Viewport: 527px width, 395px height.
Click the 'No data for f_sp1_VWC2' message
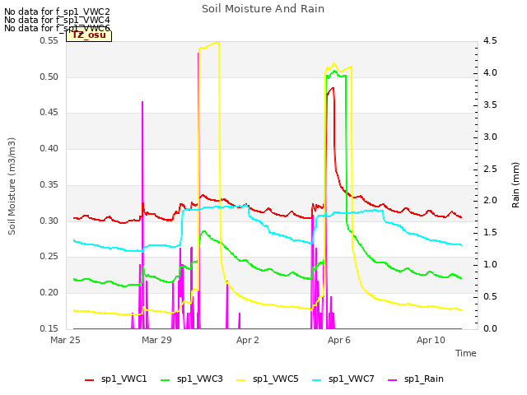(x=57, y=12)
